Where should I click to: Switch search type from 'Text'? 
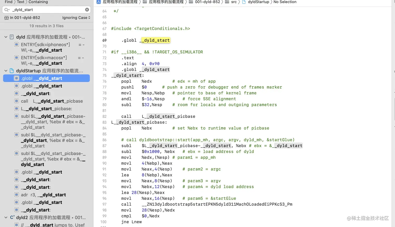20,2
